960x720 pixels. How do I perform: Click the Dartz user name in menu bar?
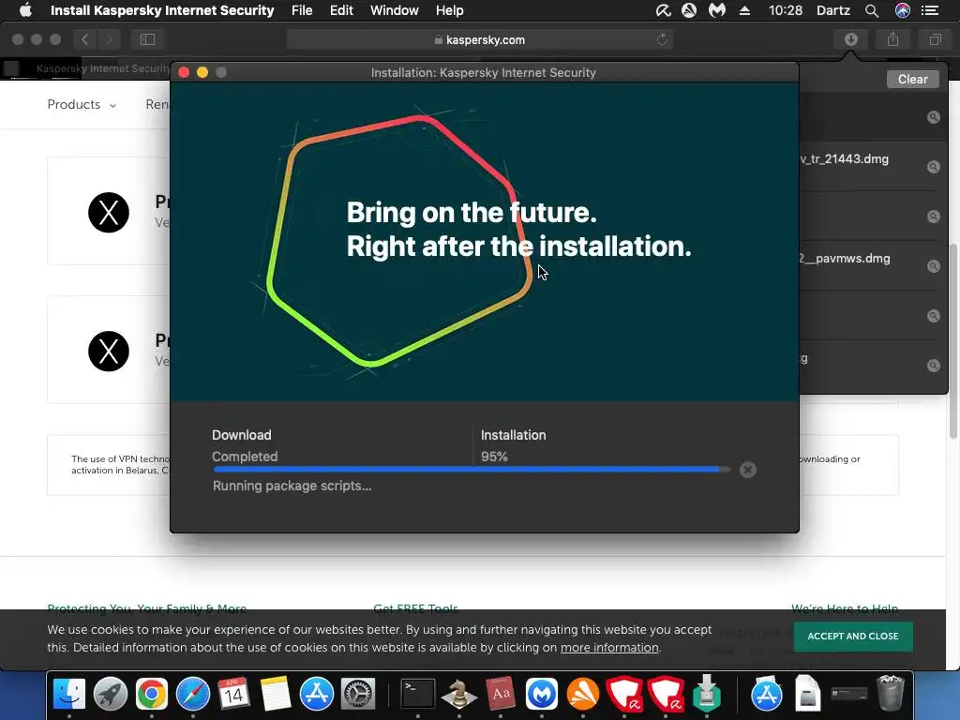833,10
